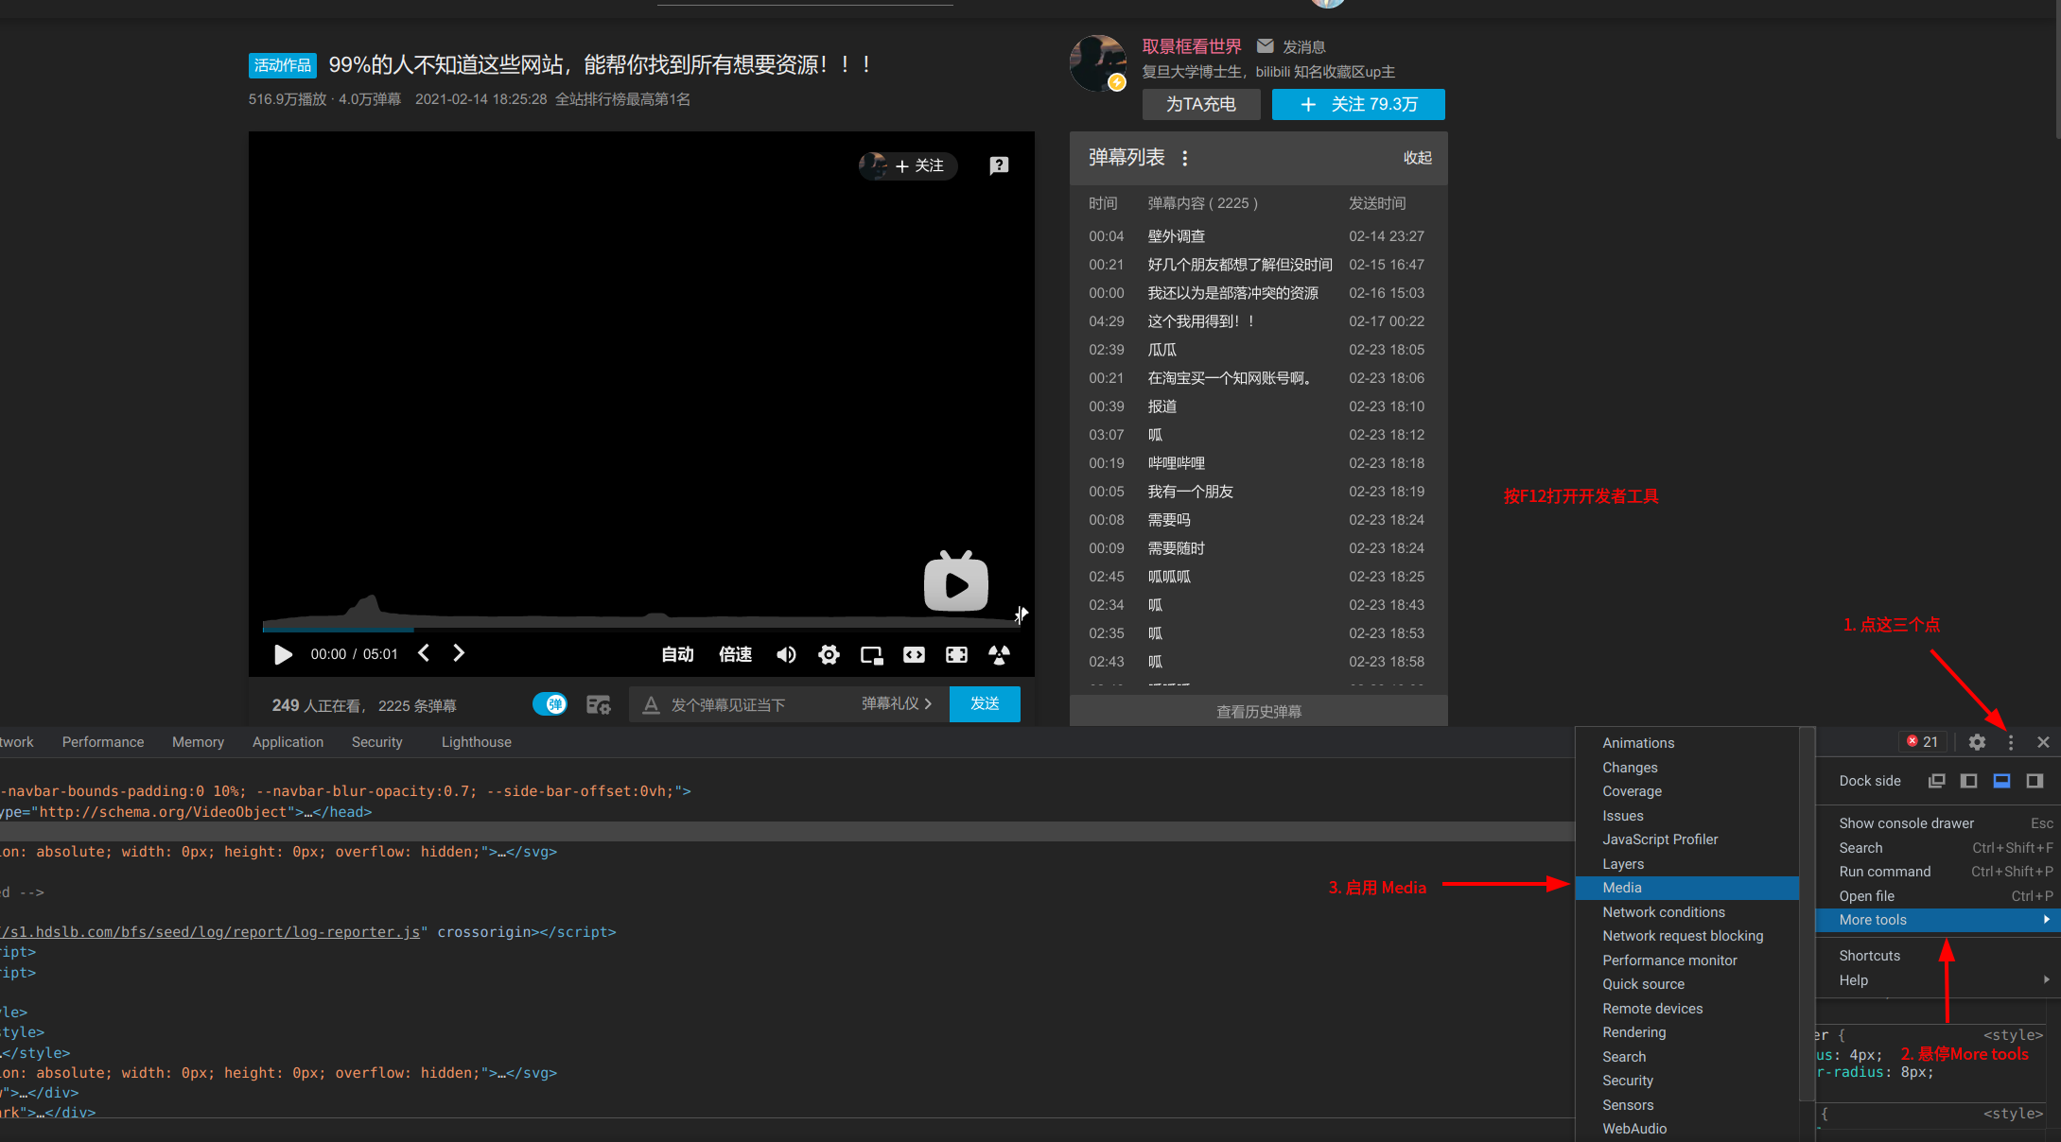Mute video with the volume icon
This screenshot has height=1142, width=2061.
(x=786, y=654)
